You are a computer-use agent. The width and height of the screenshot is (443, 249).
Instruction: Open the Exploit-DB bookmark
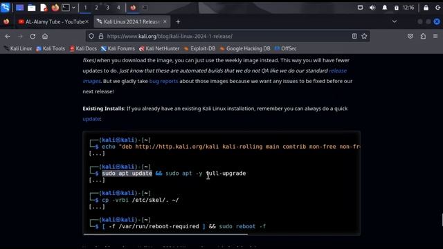click(x=199, y=48)
